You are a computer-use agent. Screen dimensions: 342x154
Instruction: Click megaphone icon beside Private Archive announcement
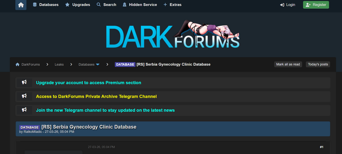[24, 96]
